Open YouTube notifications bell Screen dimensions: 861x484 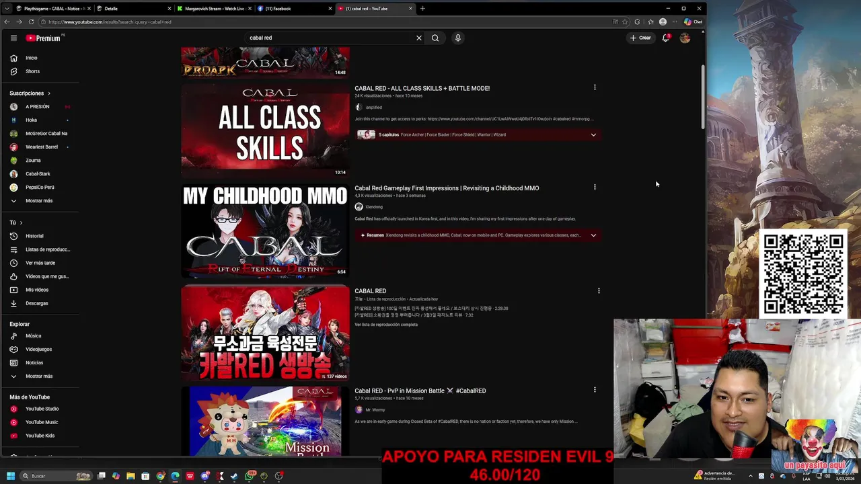coord(666,38)
